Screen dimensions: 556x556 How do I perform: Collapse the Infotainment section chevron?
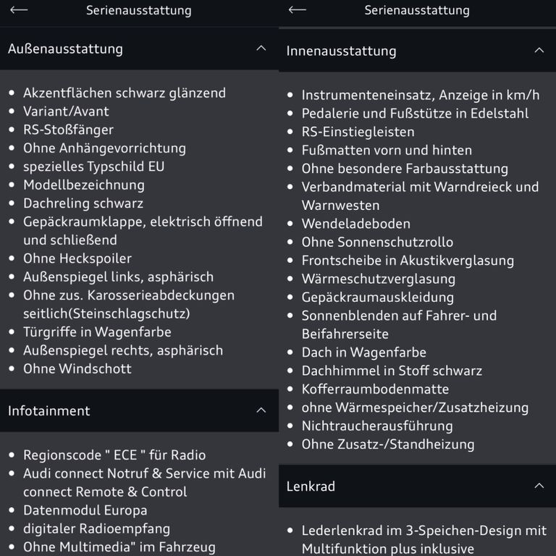[x=261, y=410]
